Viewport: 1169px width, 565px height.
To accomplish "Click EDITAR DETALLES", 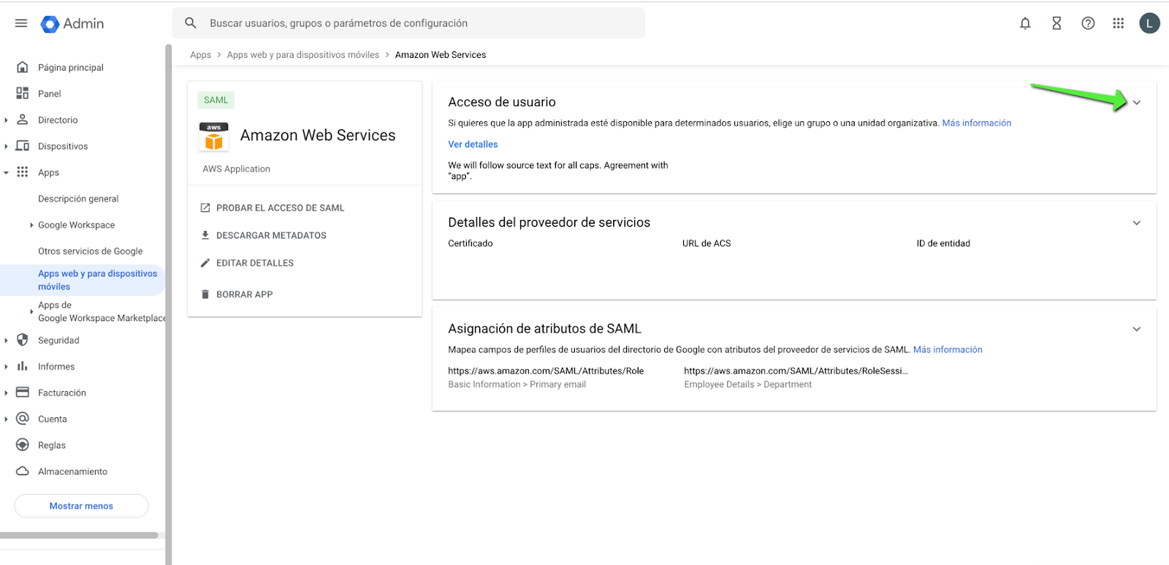I will pyautogui.click(x=255, y=263).
